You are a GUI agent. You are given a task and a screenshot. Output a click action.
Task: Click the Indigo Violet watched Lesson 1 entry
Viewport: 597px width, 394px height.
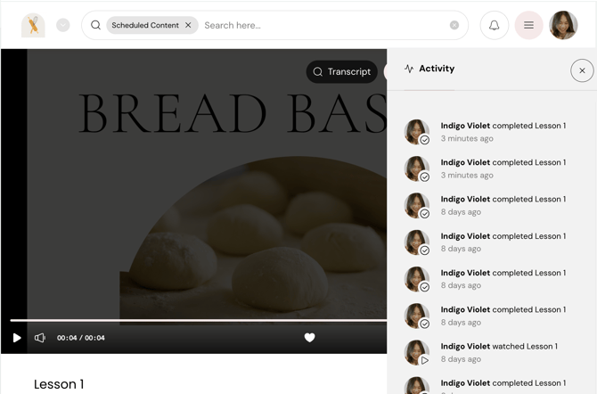[492, 352]
